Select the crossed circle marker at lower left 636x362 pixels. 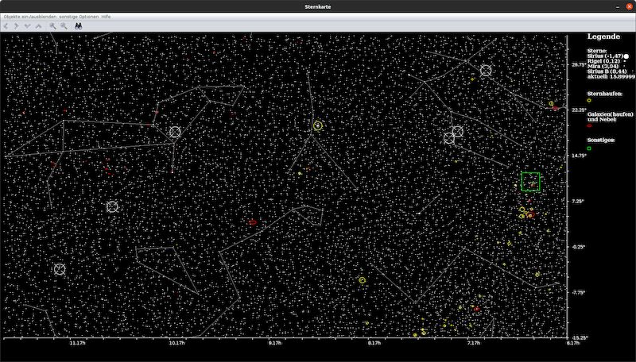[x=60, y=269]
